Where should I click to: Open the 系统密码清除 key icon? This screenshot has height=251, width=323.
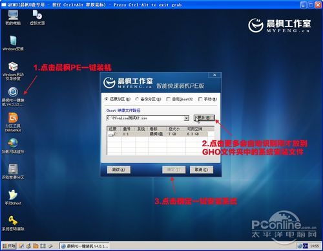tap(13, 223)
